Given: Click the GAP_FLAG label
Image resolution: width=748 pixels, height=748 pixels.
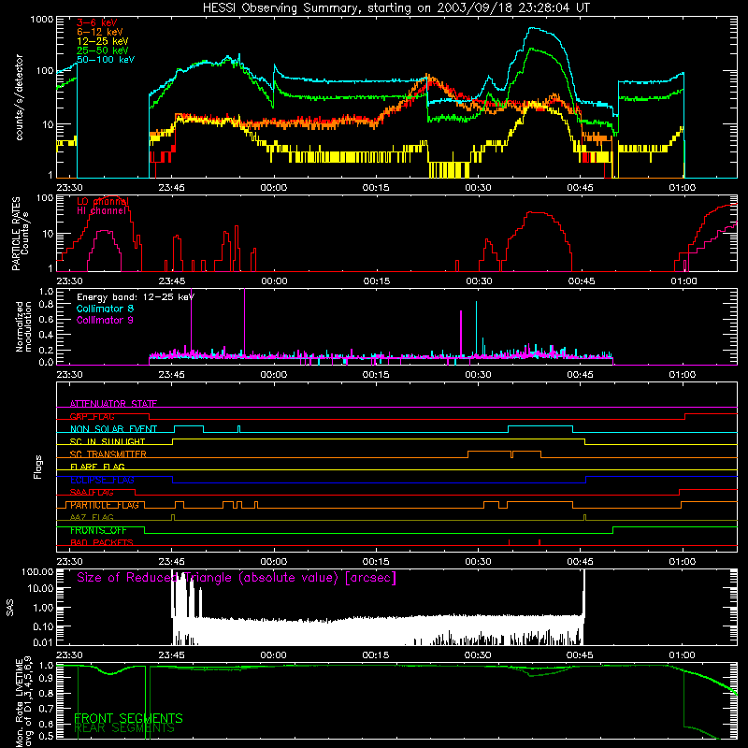Looking at the screenshot, I should coord(93,416).
